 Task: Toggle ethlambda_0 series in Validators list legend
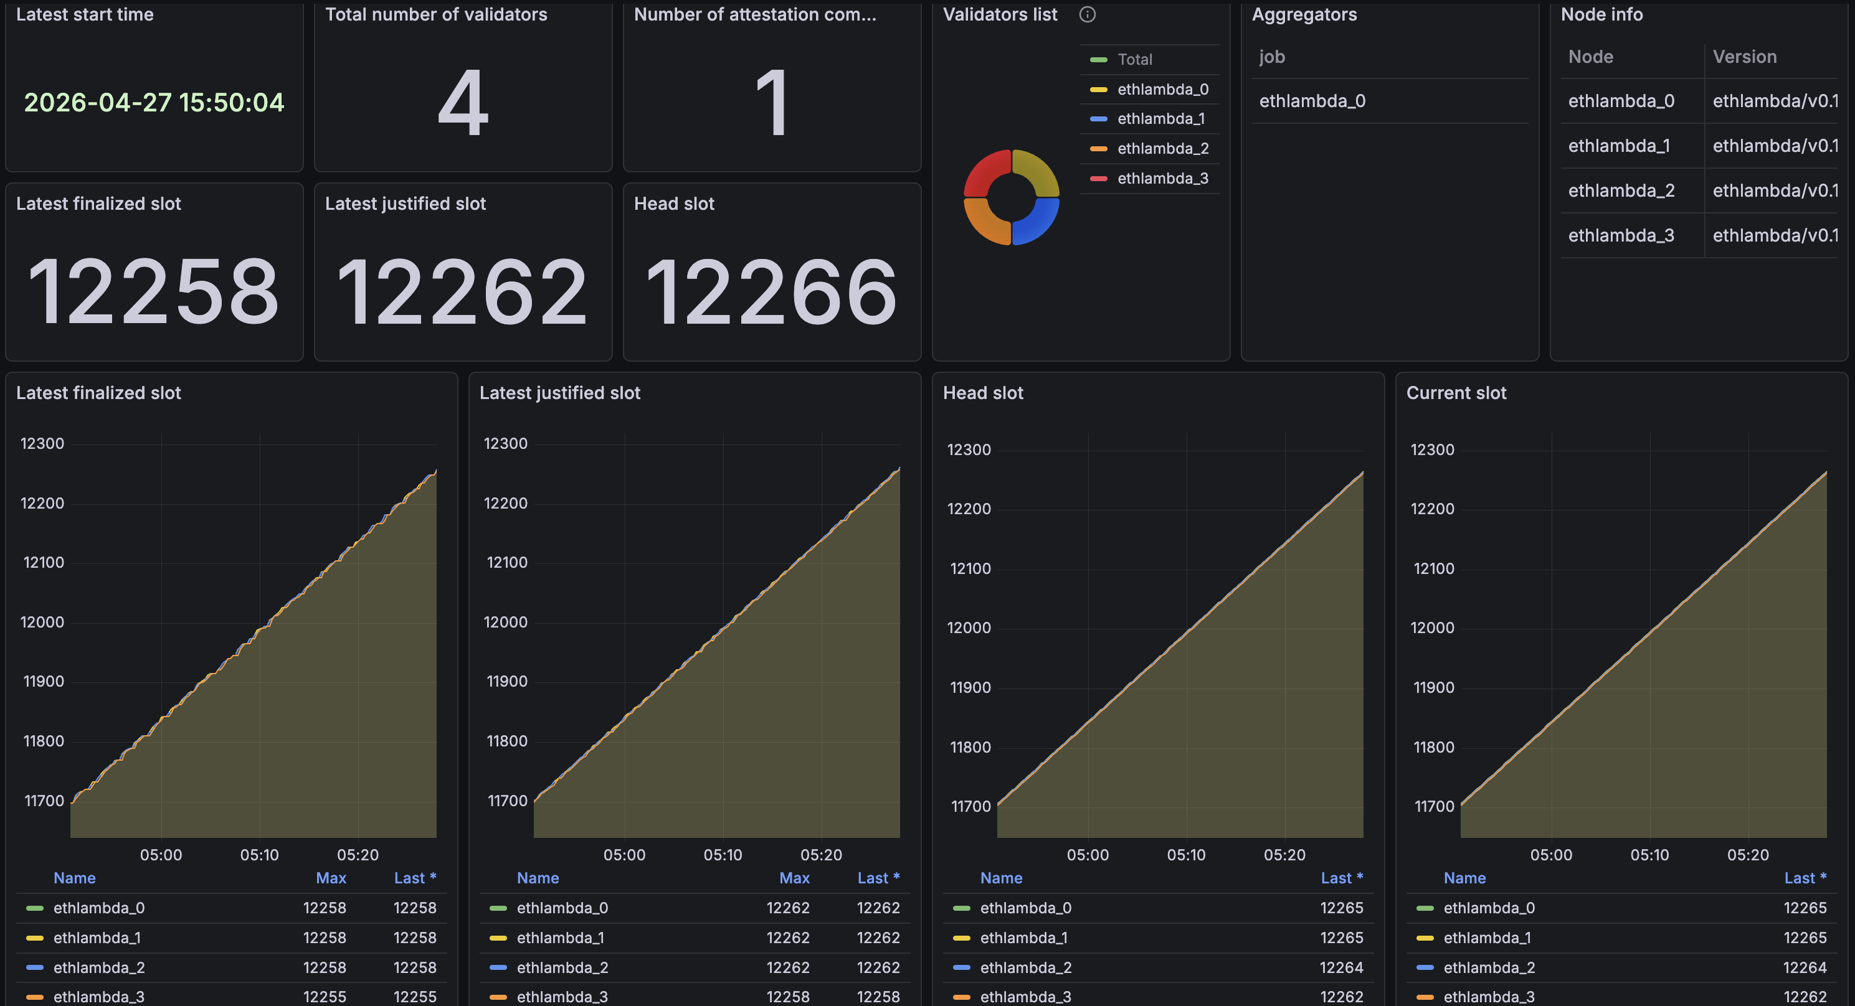coord(1162,89)
